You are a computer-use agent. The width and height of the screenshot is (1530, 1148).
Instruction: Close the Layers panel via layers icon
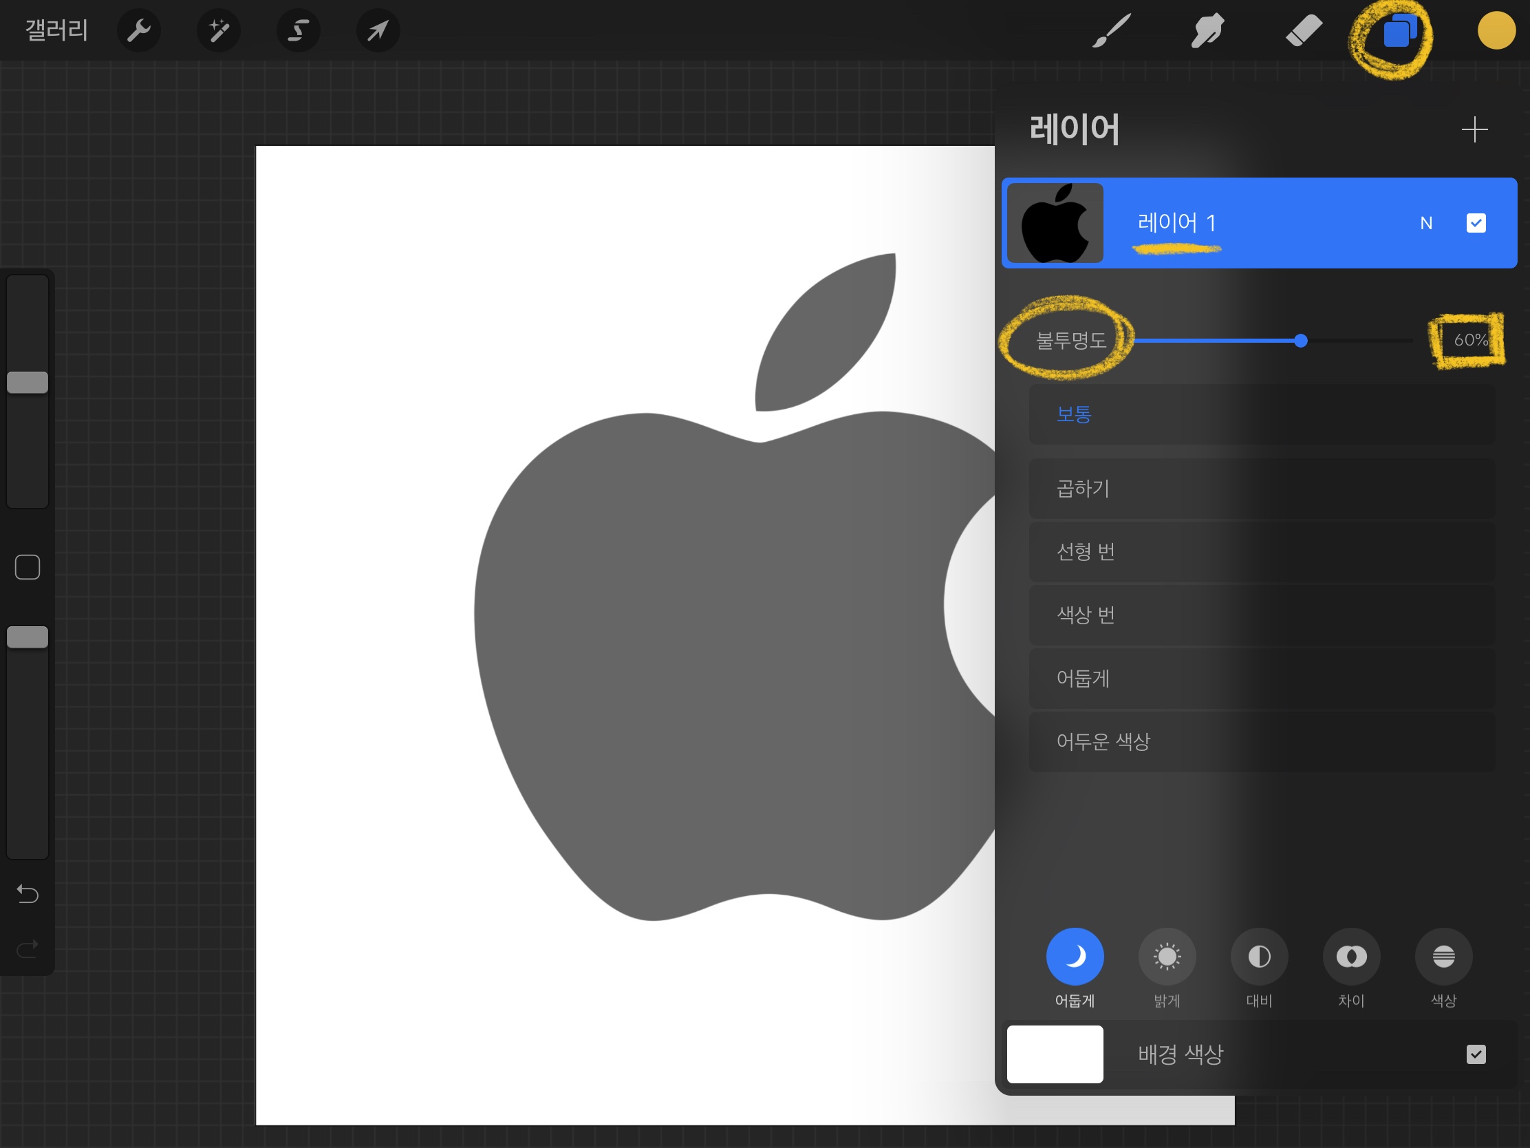pyautogui.click(x=1399, y=32)
